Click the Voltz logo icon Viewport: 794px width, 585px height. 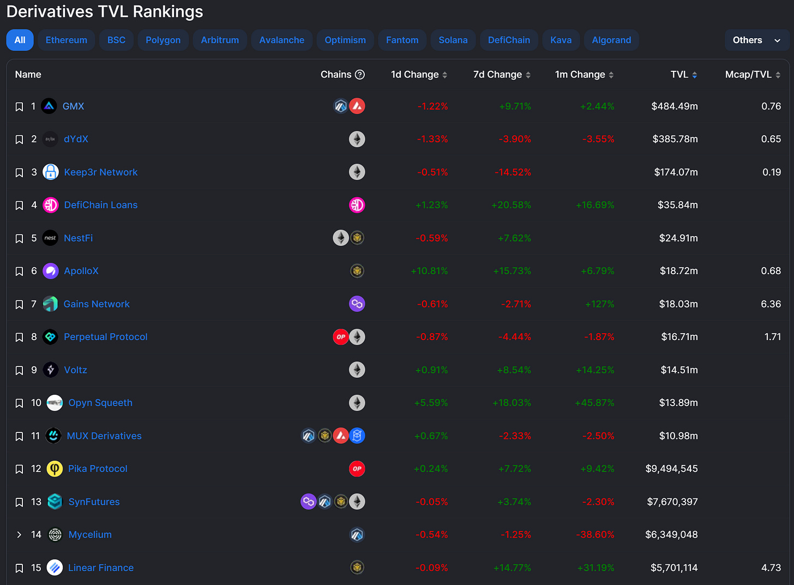pos(51,370)
